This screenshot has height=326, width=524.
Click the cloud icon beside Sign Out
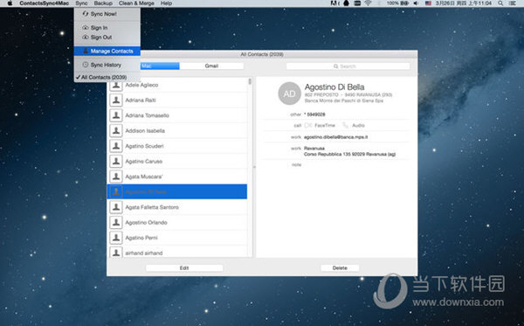coord(86,37)
